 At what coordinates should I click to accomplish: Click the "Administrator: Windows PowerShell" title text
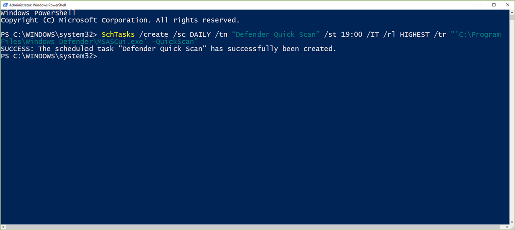tap(38, 5)
